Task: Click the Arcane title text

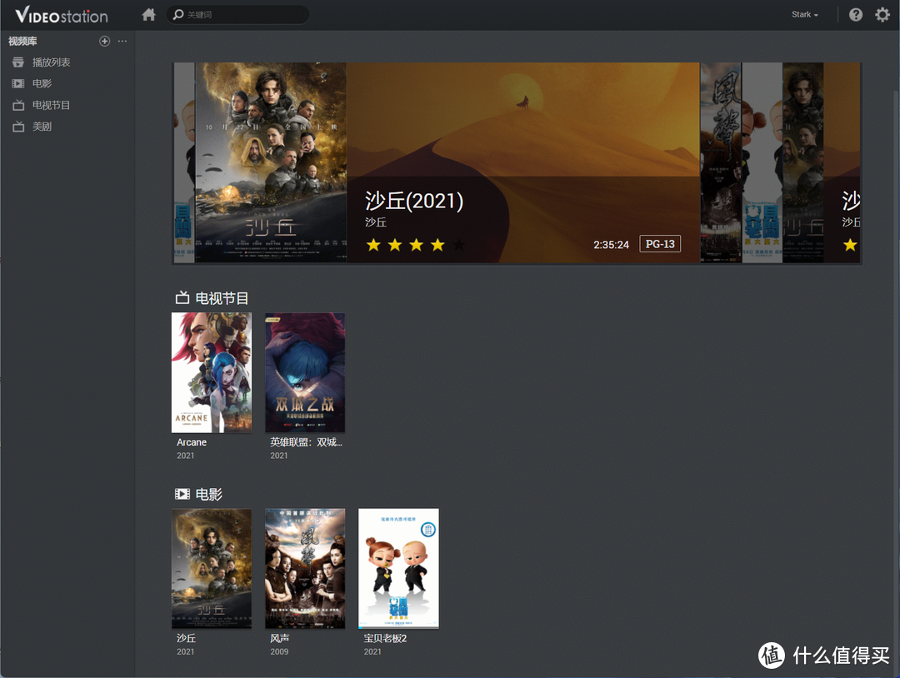Action: 192,442
